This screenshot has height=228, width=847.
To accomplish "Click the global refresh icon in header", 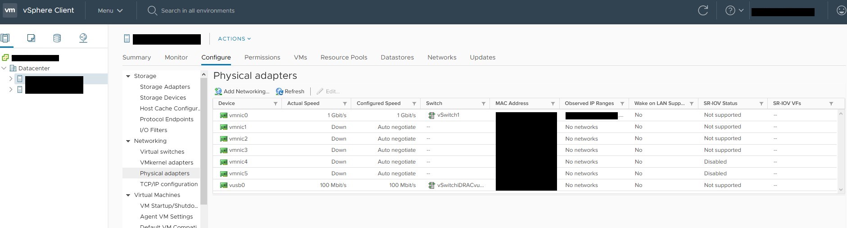I will (702, 10).
